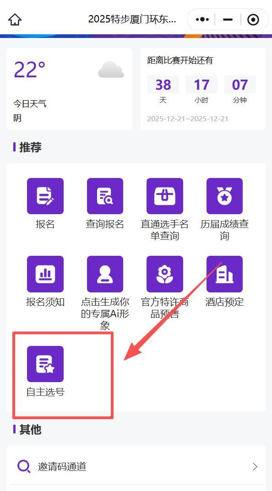Image resolution: width=272 pixels, height=491 pixels.
Task: Open 酒店预定 building icon
Action: point(224,274)
